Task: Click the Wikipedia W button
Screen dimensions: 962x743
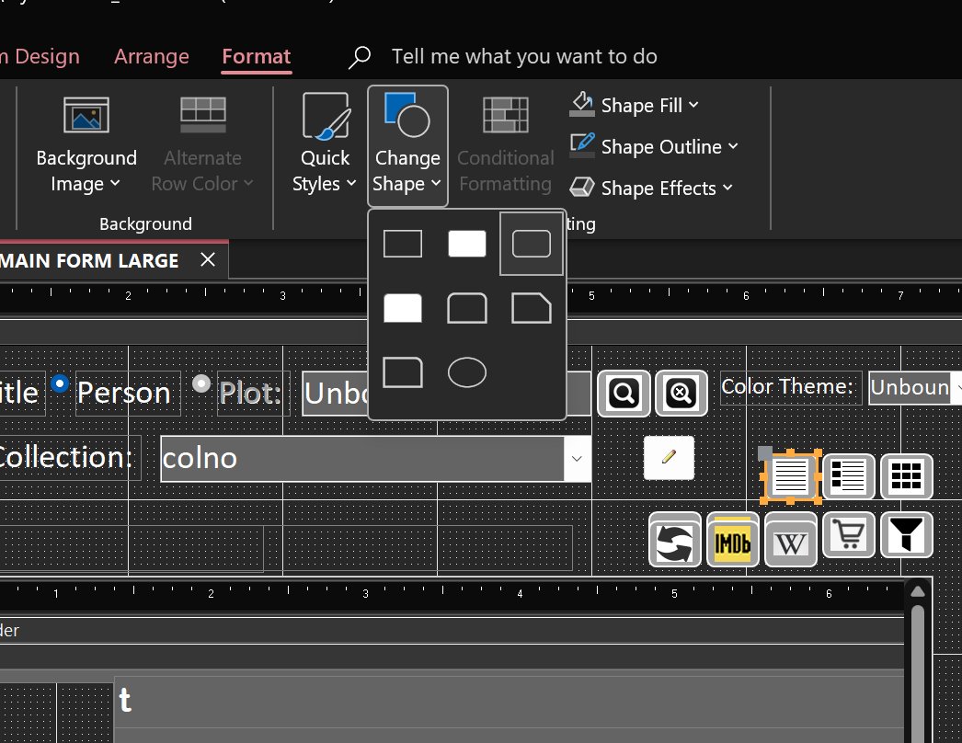Action: click(x=790, y=541)
